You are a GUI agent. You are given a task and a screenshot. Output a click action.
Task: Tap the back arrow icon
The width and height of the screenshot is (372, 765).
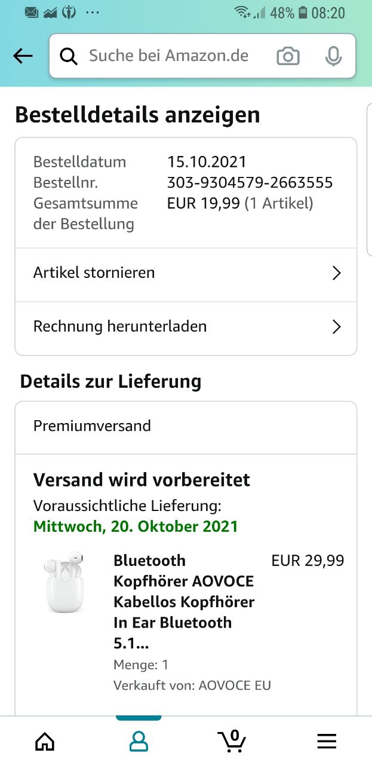pyautogui.click(x=23, y=56)
